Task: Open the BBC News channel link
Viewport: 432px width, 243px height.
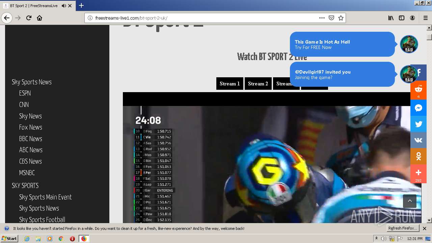Action: (x=31, y=139)
